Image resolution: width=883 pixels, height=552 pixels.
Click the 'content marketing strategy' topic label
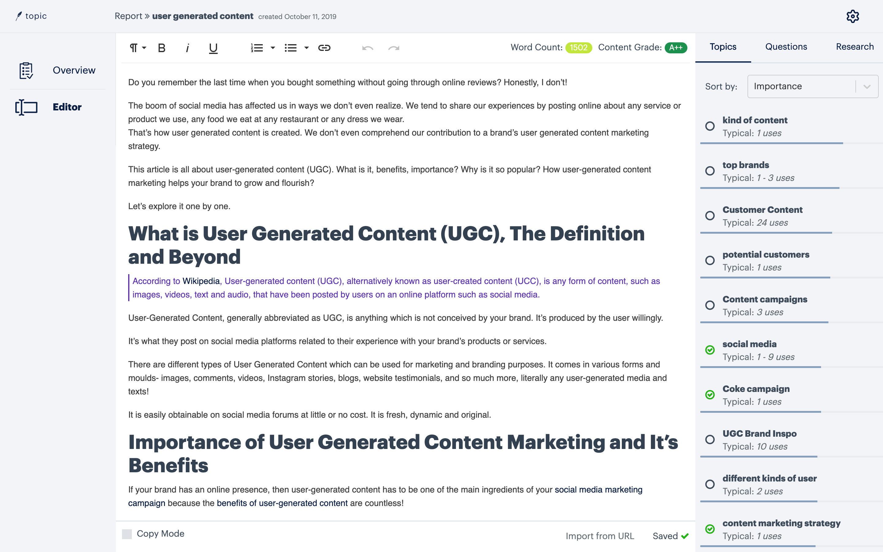click(781, 523)
